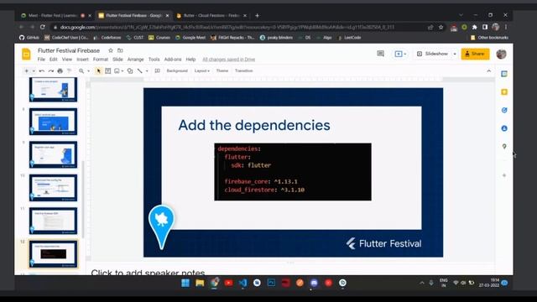Choose the select arrow cursor tool
Screen dimensions: 537x302
(99, 70)
